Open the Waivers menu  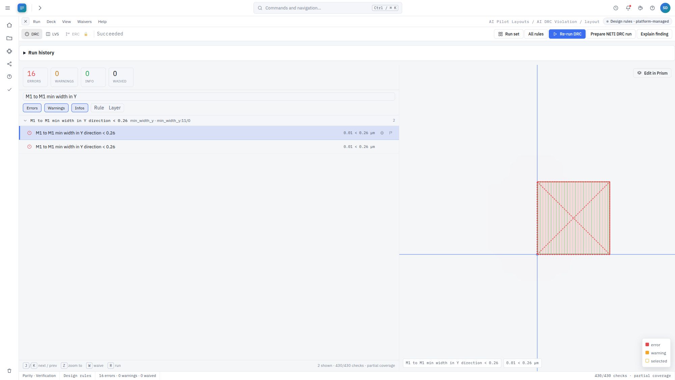pyautogui.click(x=84, y=22)
